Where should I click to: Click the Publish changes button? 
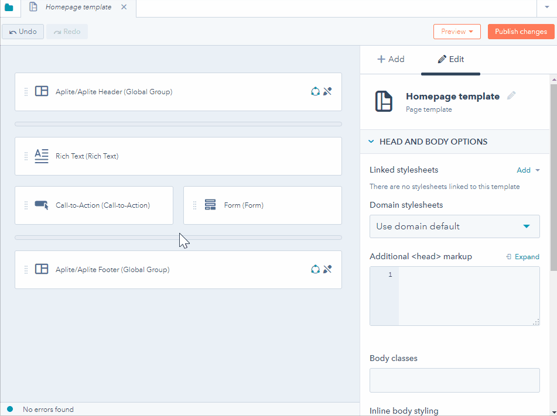(x=520, y=31)
